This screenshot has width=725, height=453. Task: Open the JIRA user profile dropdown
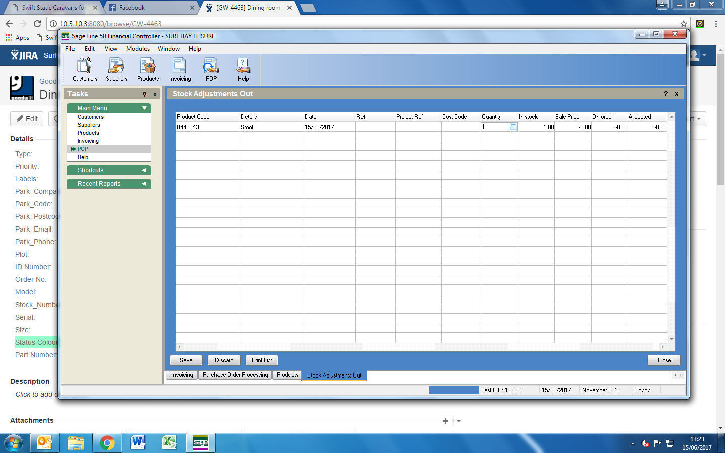click(x=697, y=55)
